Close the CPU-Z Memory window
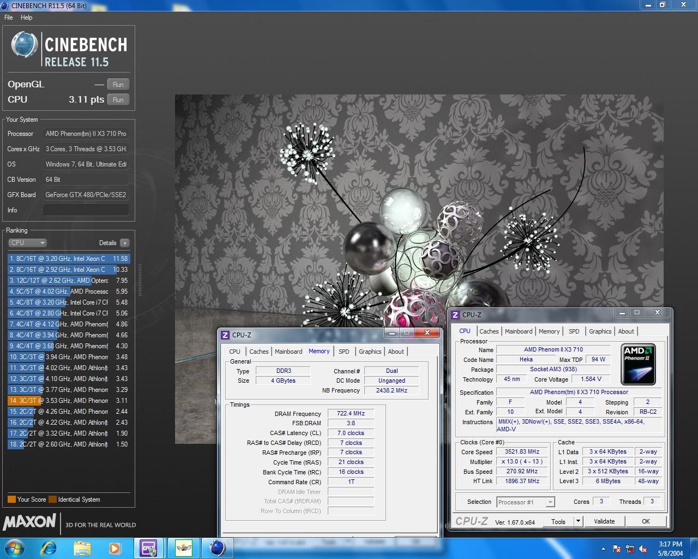 click(x=427, y=332)
